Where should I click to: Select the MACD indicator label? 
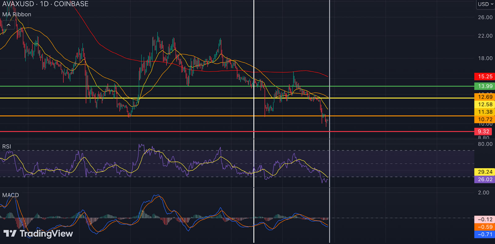(x=11, y=195)
